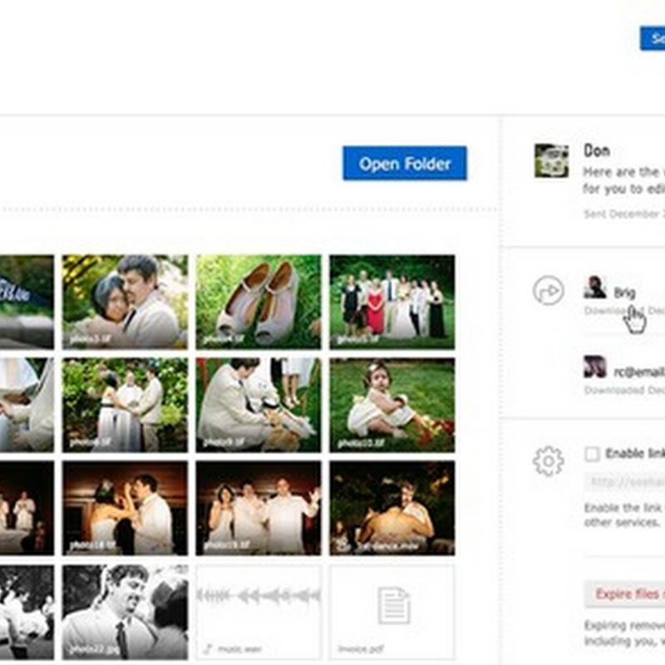Click the document icon in invoice.pdf tile

tap(393, 606)
